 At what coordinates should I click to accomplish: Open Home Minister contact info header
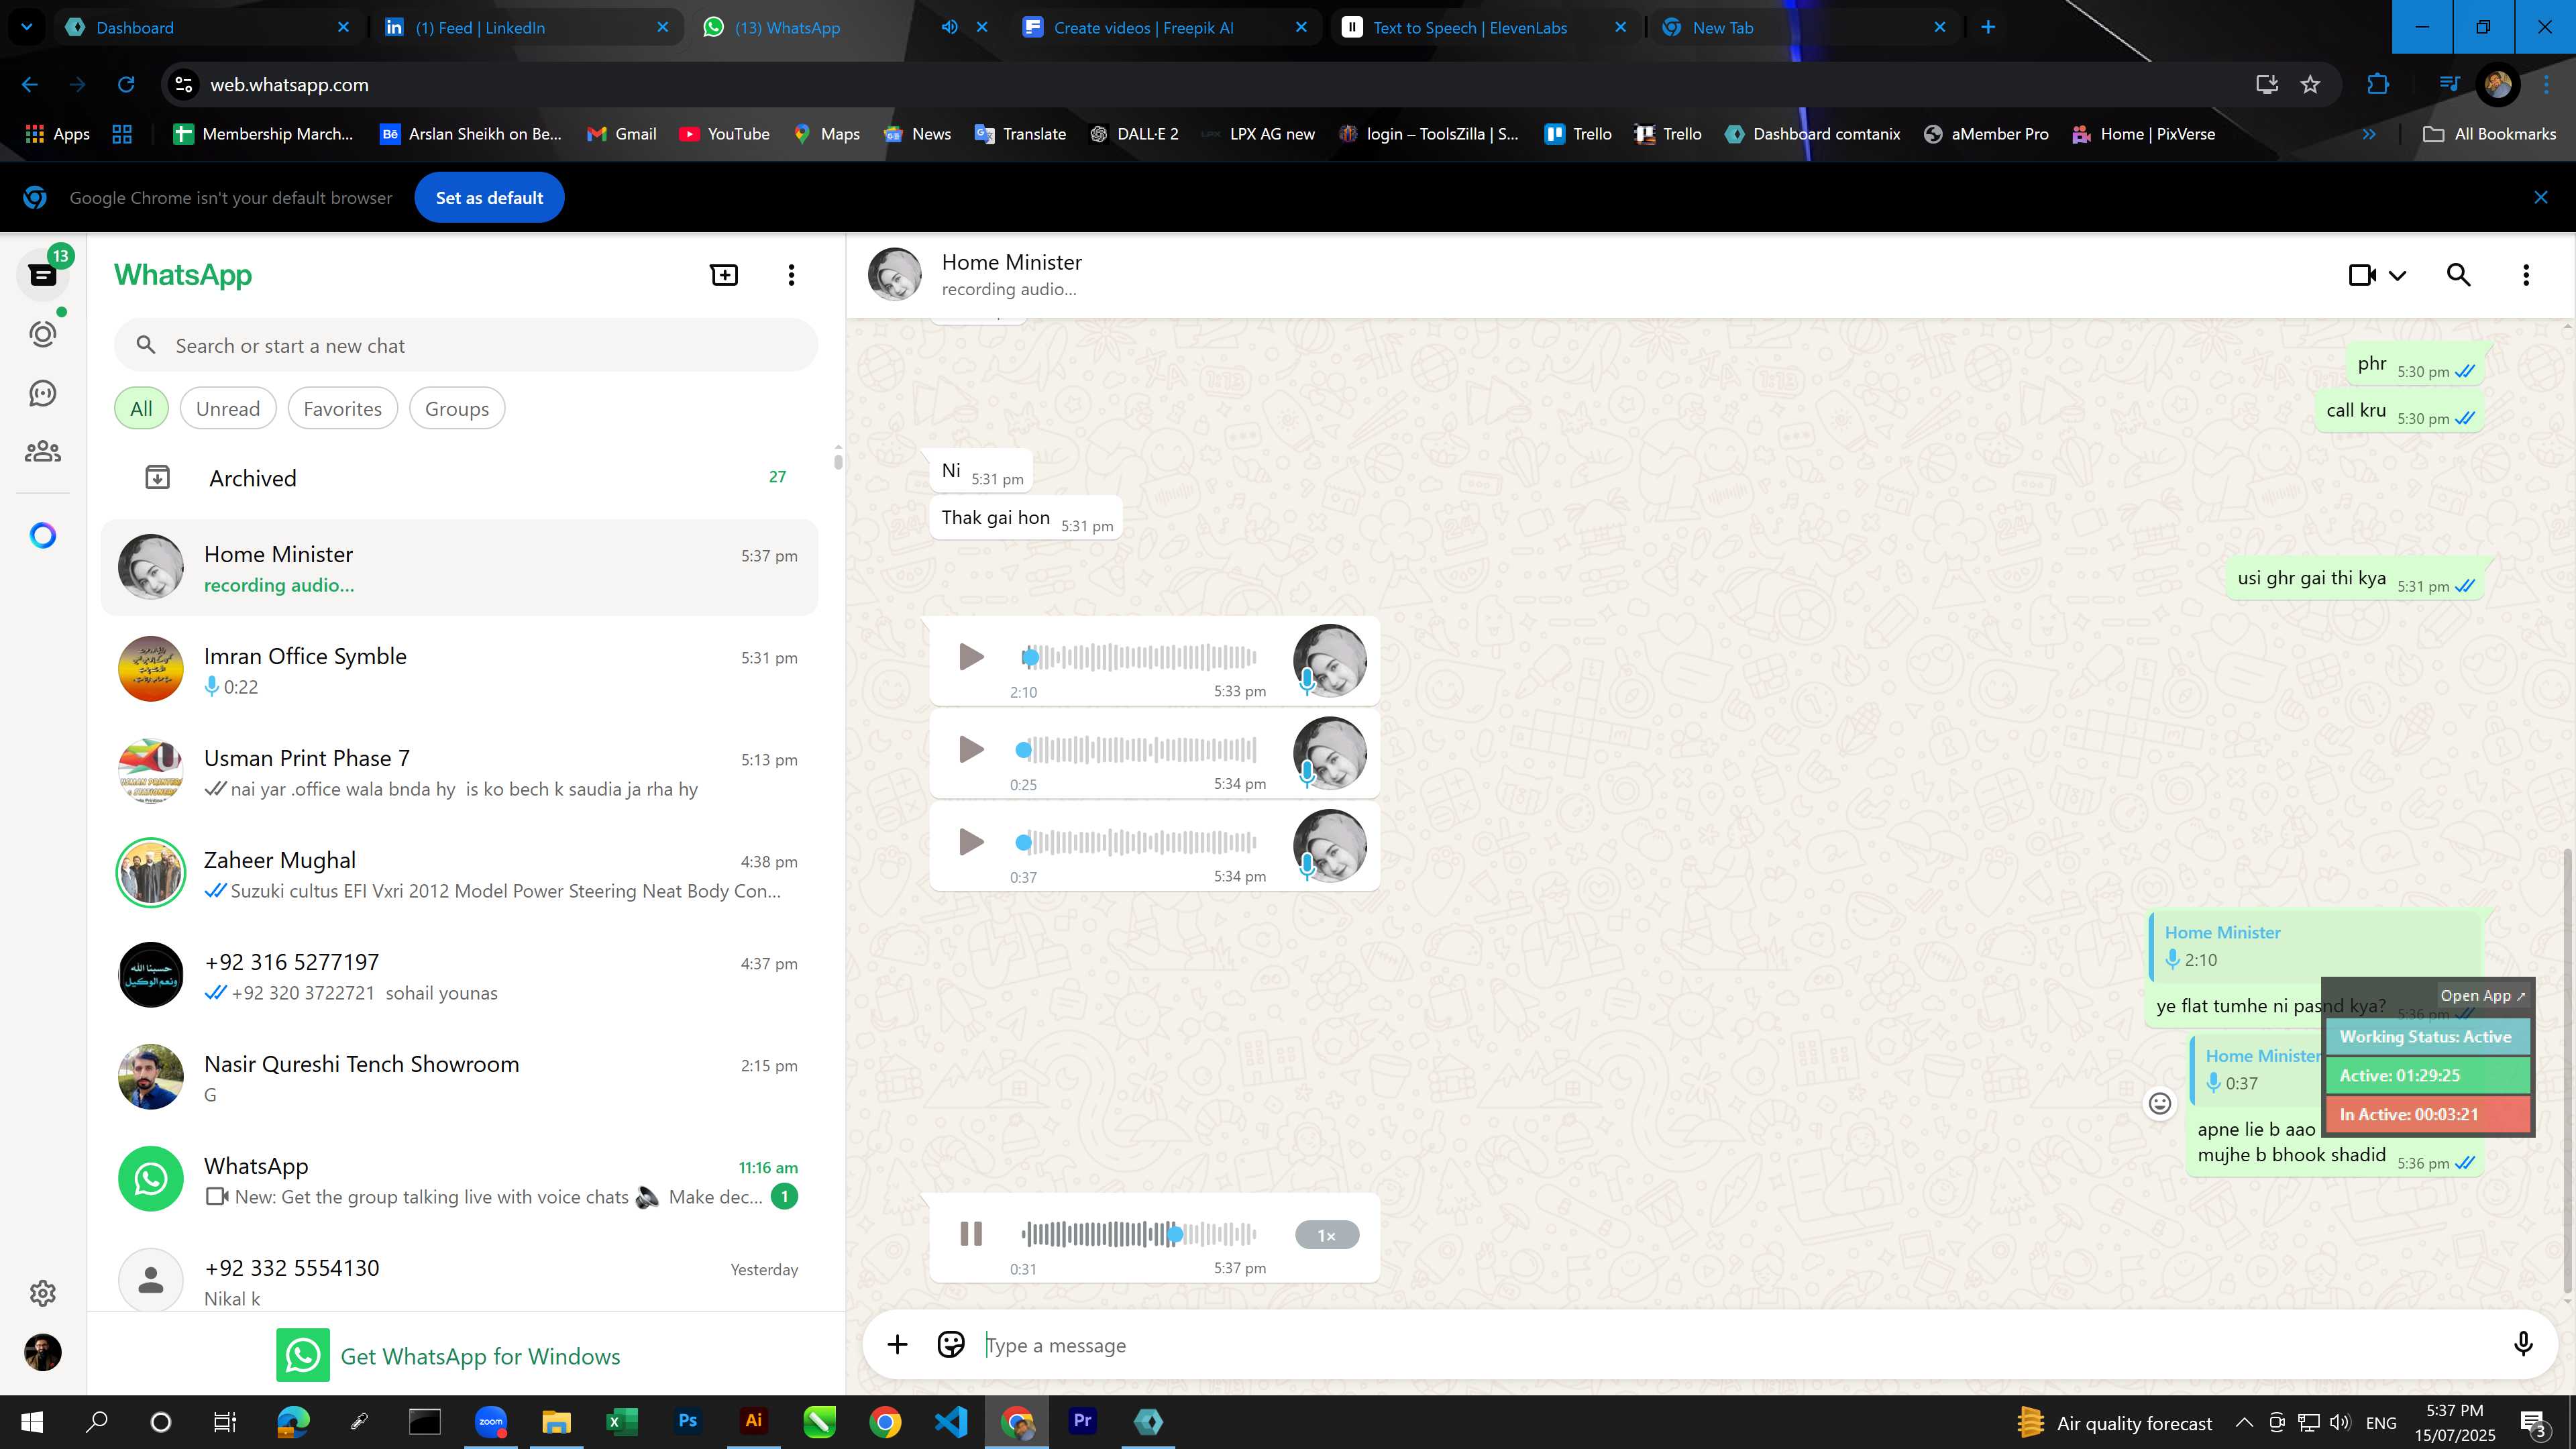click(x=1011, y=274)
